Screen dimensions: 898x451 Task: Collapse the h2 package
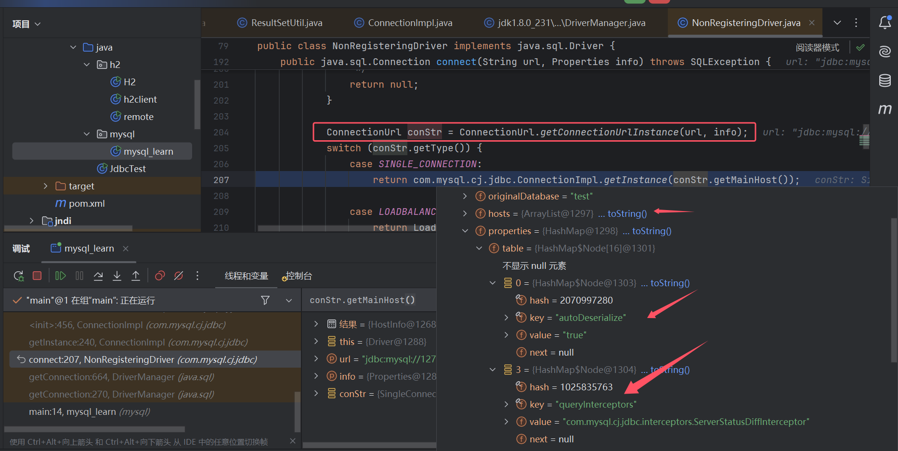(87, 65)
